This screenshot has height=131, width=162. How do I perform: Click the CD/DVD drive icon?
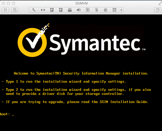tap(70, 10)
